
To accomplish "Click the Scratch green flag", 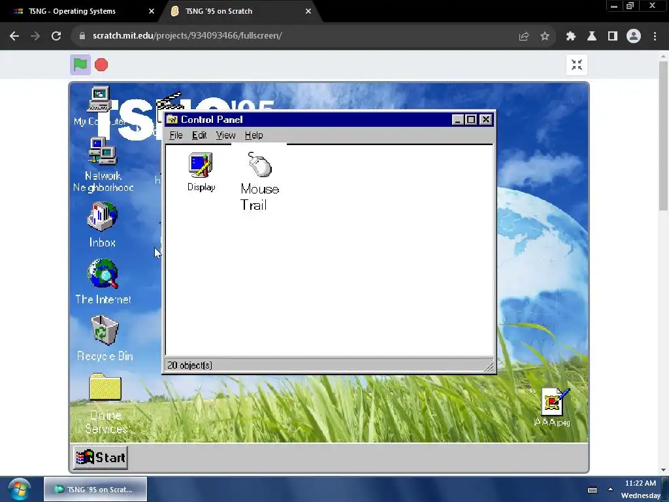I will pos(80,65).
